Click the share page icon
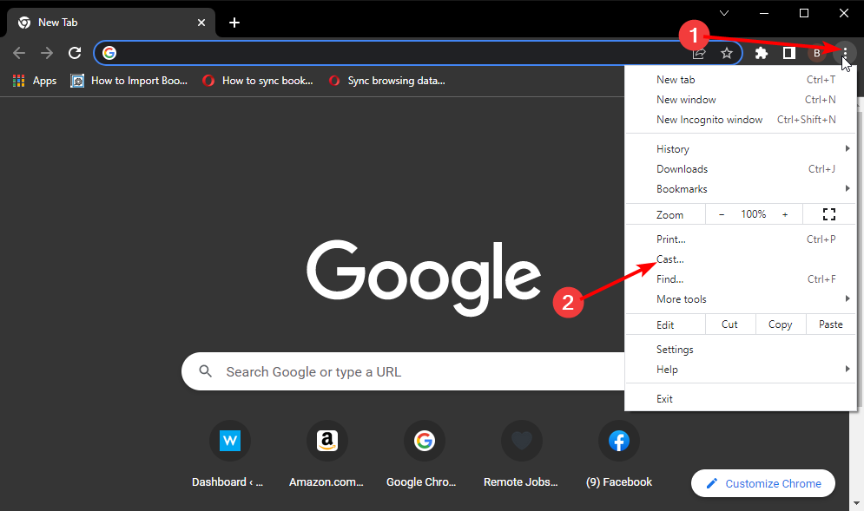 699,53
